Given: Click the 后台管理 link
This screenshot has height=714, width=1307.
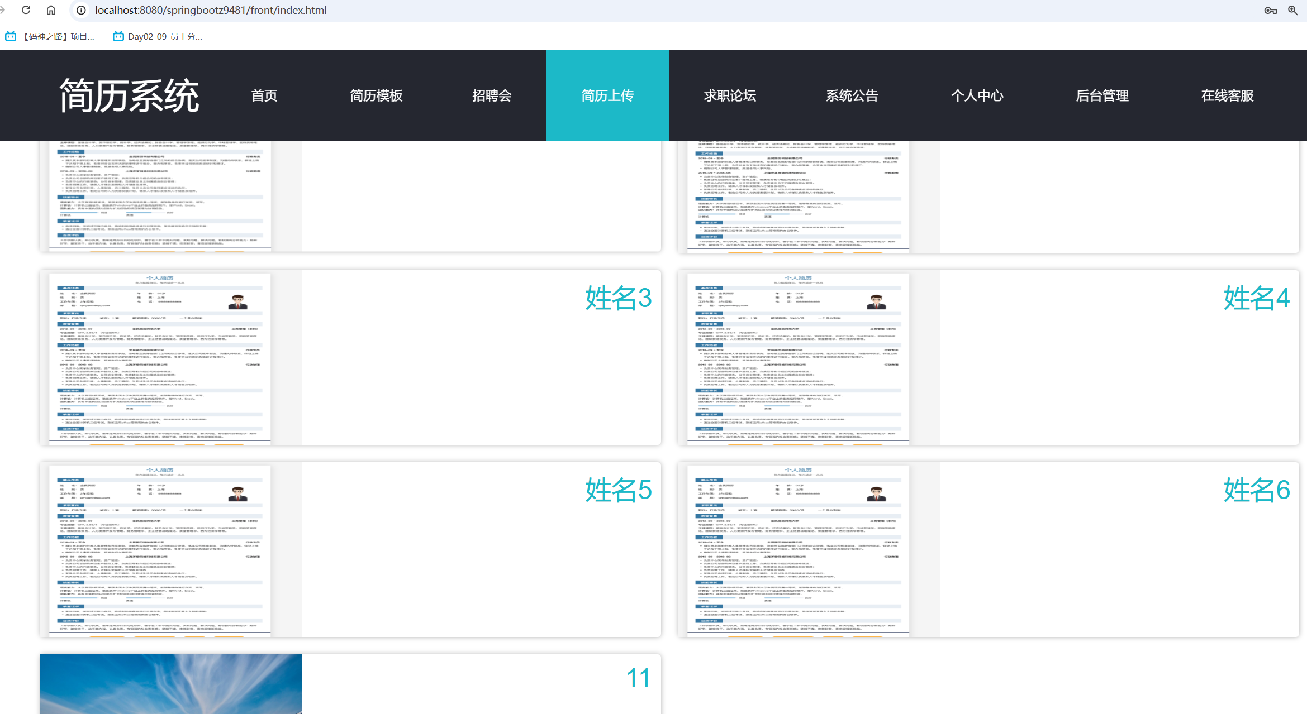Looking at the screenshot, I should point(1102,95).
